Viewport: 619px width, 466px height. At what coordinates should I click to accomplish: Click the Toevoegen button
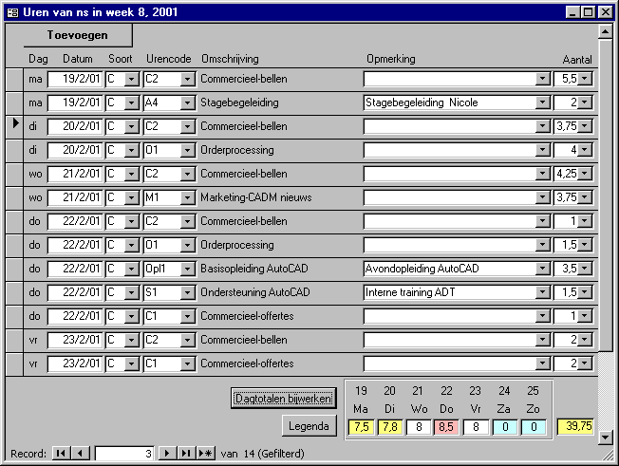78,35
